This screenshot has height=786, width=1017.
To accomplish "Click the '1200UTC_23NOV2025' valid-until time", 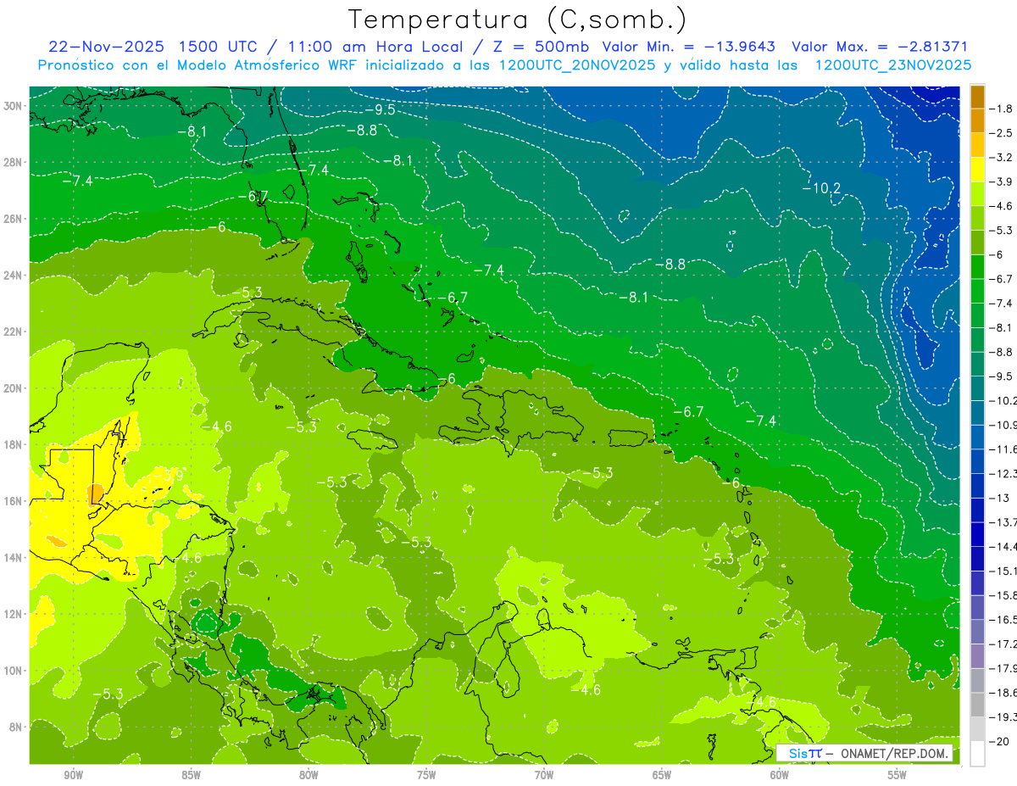I will pyautogui.click(x=892, y=64).
